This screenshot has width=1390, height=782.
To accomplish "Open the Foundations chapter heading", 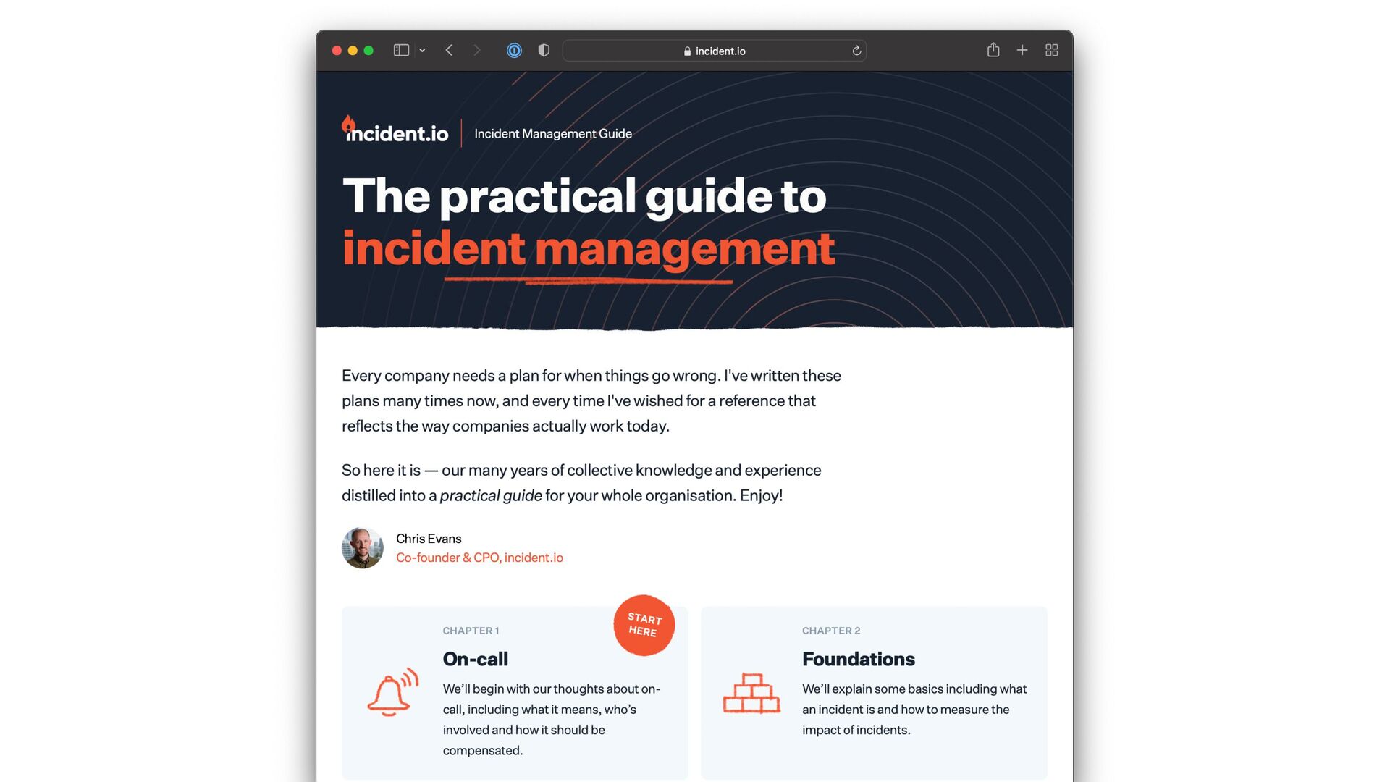I will tap(859, 659).
